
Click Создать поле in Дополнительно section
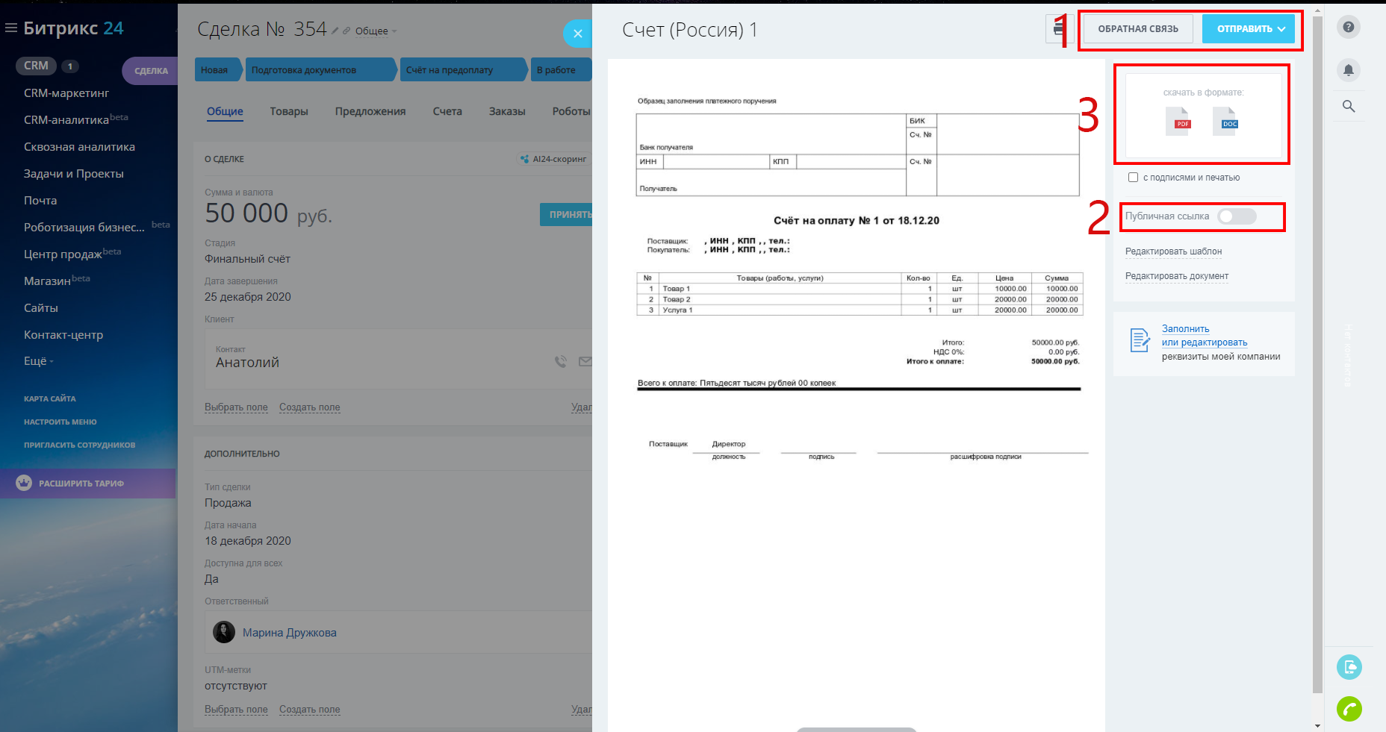click(x=309, y=710)
